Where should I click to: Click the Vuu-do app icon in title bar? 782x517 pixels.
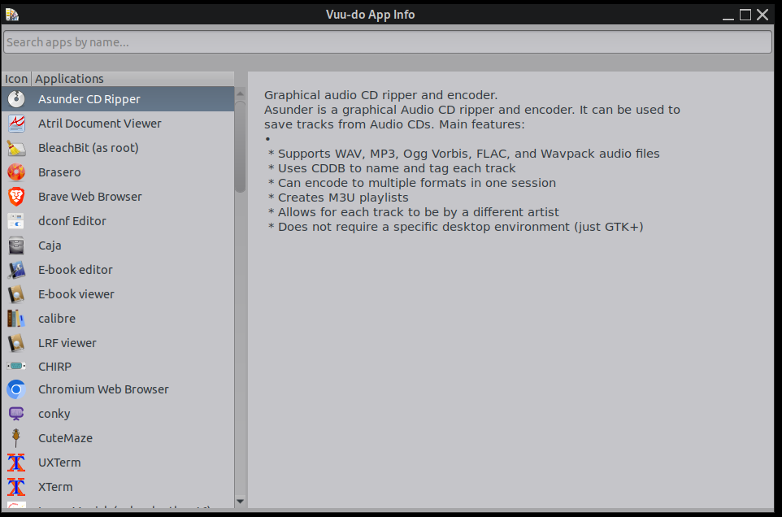coord(12,15)
